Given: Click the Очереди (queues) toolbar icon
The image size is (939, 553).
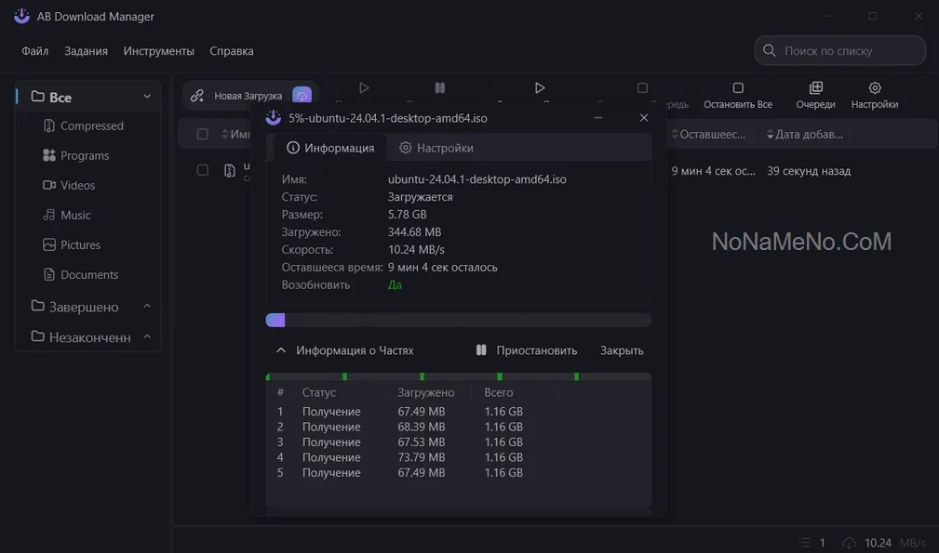Looking at the screenshot, I should coord(815,88).
